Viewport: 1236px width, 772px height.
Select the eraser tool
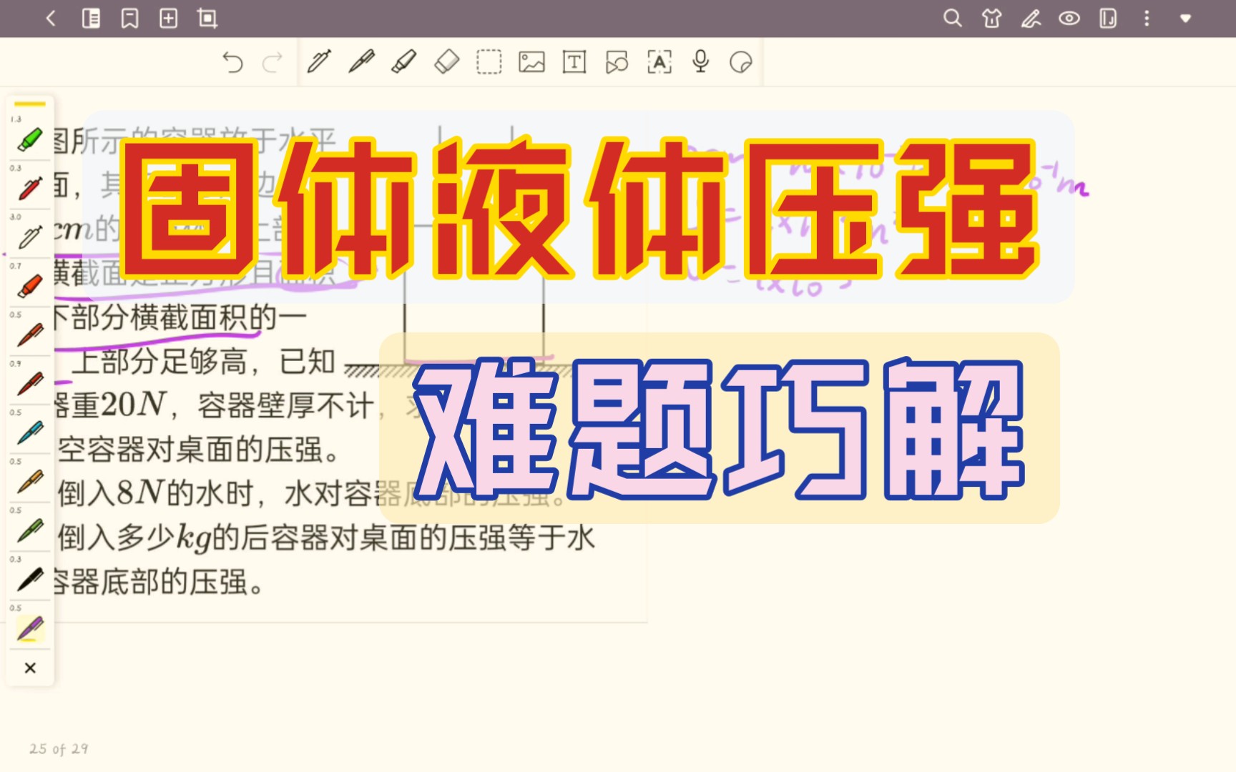click(x=446, y=62)
